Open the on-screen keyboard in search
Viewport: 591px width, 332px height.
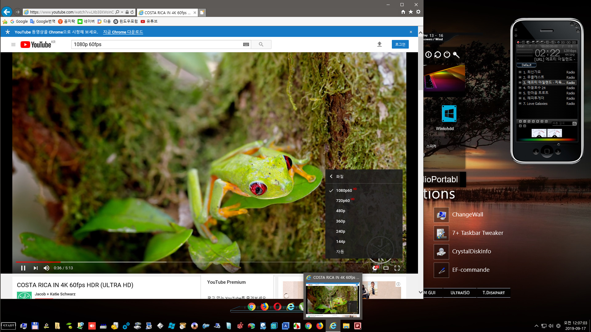pyautogui.click(x=246, y=45)
